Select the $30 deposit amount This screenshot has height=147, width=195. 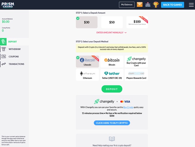point(87,22)
